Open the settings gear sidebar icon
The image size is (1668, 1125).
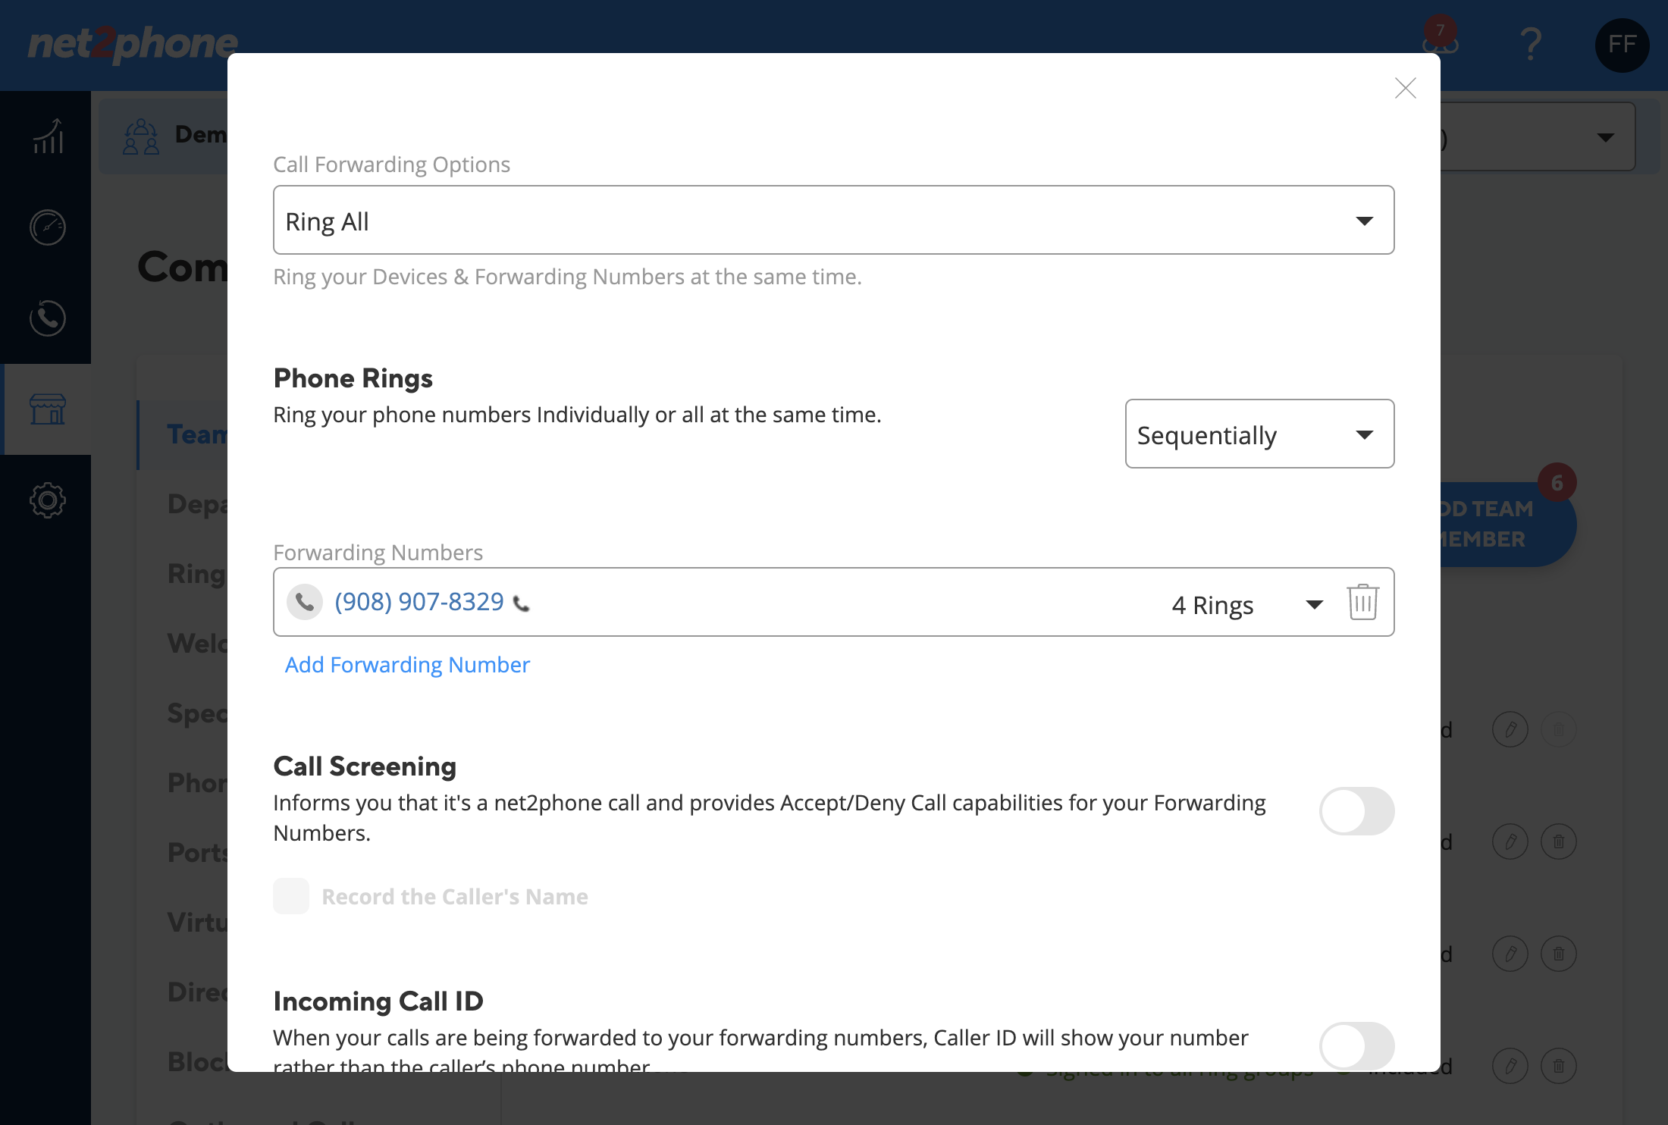click(x=48, y=500)
